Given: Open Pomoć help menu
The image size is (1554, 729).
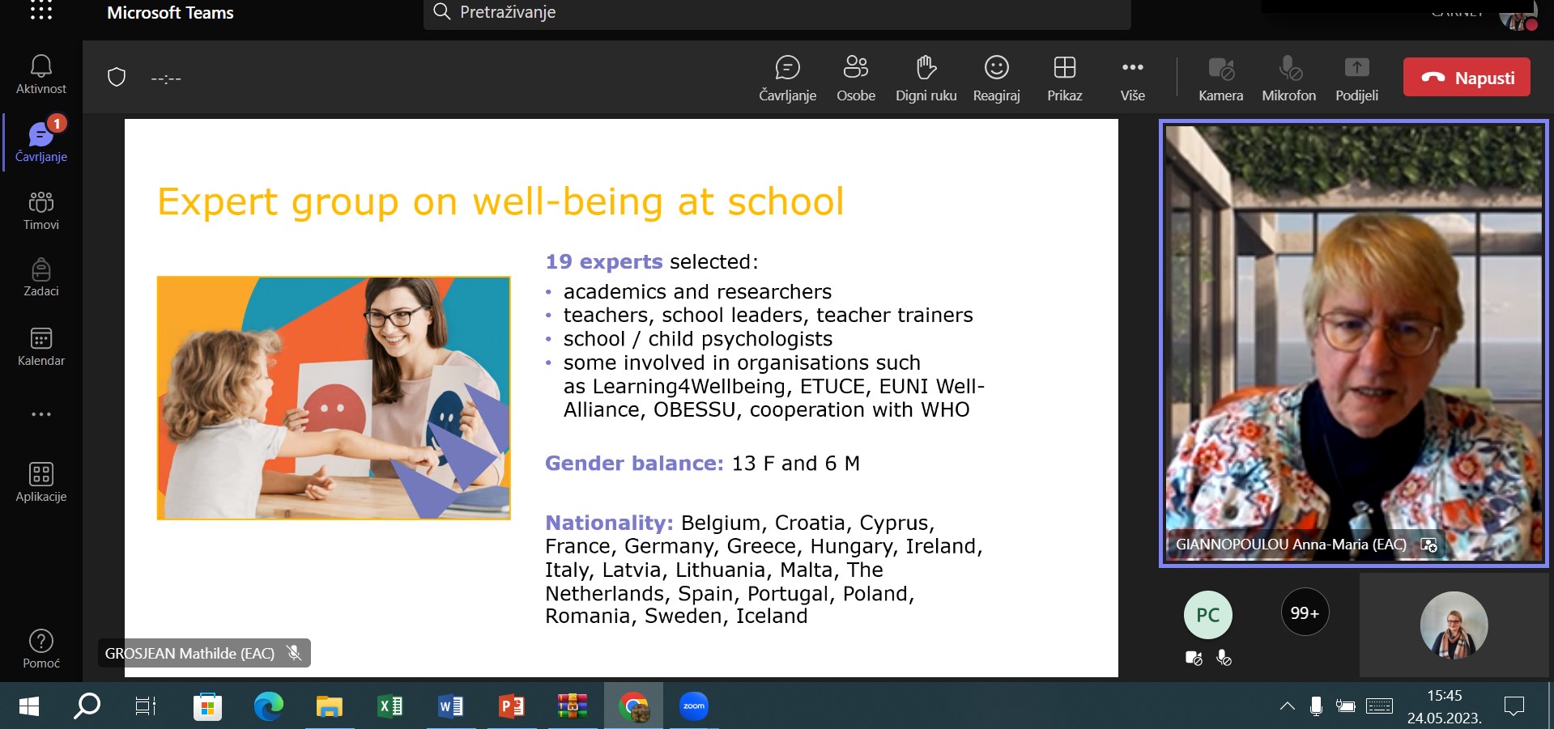Looking at the screenshot, I should (x=41, y=649).
